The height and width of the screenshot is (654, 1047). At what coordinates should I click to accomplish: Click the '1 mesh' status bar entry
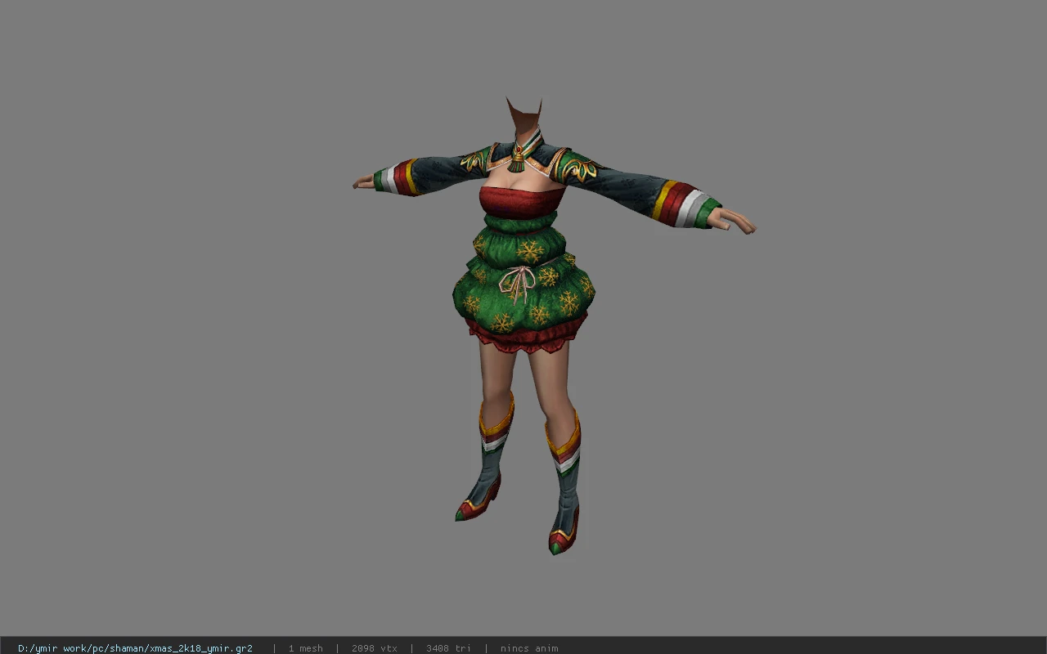305,648
